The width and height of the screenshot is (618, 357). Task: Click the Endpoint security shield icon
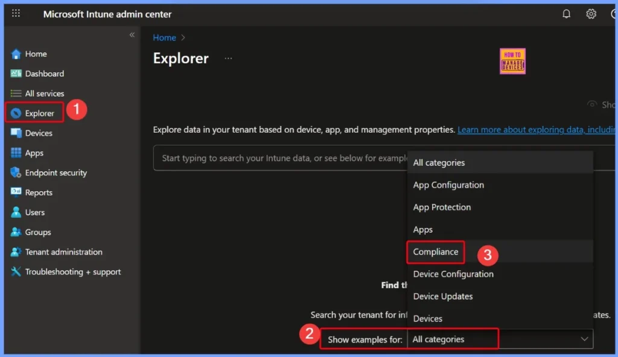tap(16, 172)
